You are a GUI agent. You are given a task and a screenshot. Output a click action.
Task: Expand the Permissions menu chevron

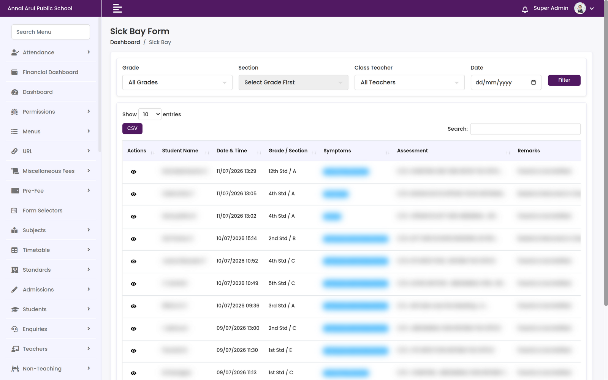(x=89, y=111)
